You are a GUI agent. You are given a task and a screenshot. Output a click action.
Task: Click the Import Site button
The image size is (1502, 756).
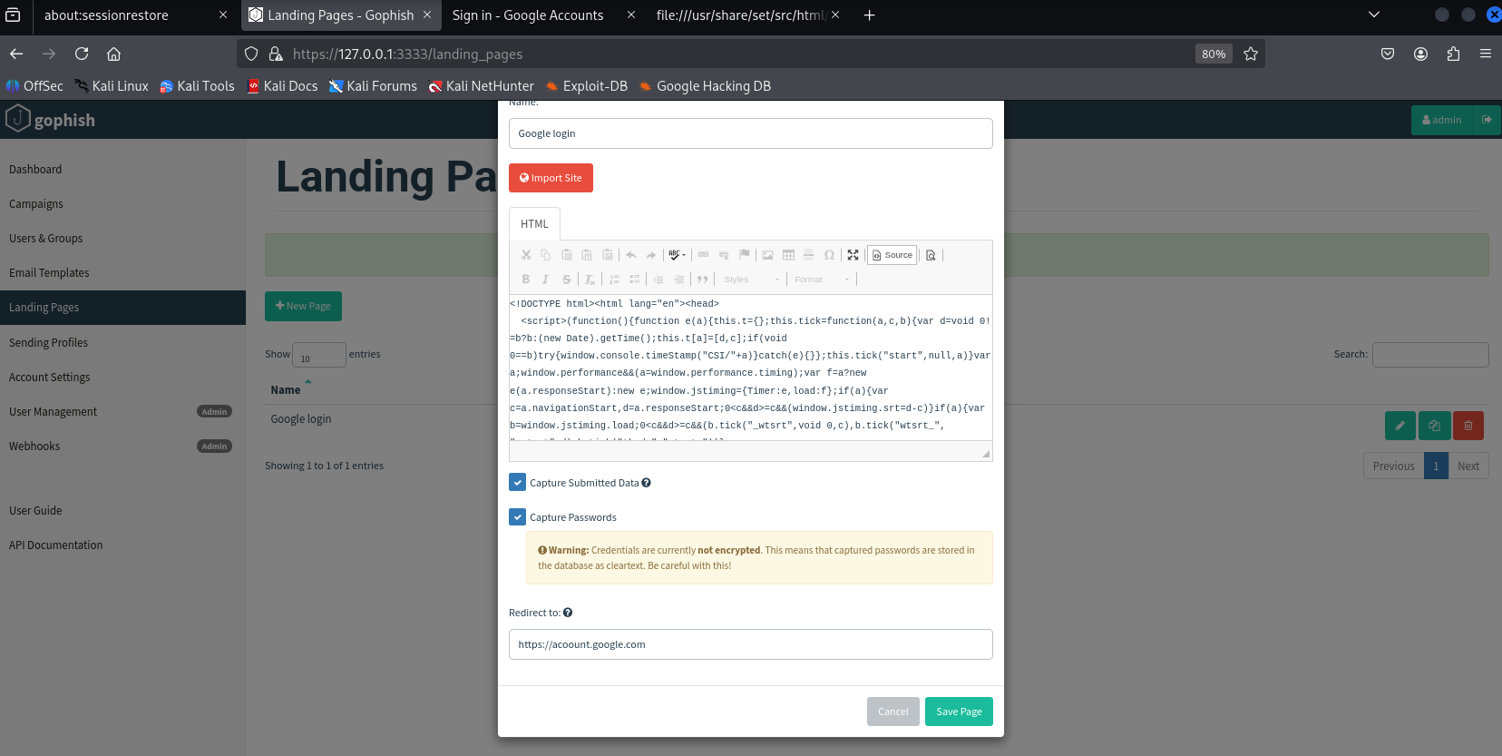551,178
